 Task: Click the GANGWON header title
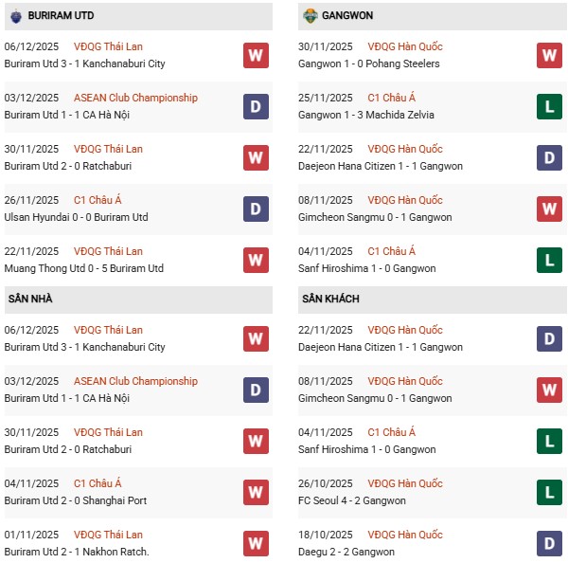349,16
